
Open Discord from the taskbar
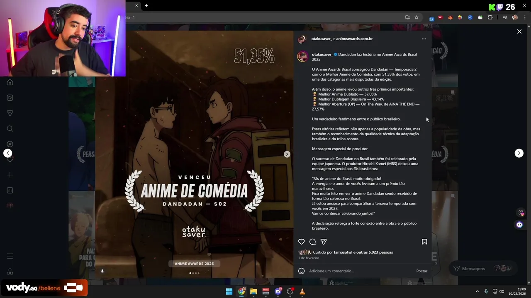click(278, 291)
